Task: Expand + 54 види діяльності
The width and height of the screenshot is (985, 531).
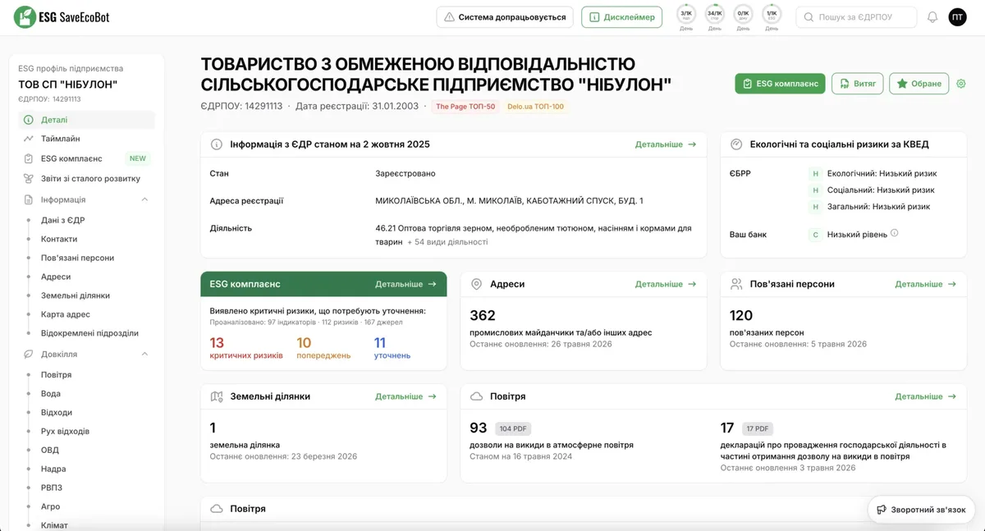Action: click(x=447, y=242)
